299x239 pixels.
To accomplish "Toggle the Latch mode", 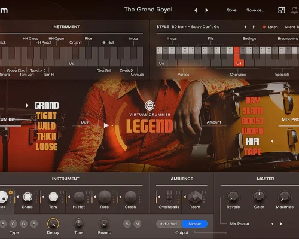I will click(x=270, y=27).
